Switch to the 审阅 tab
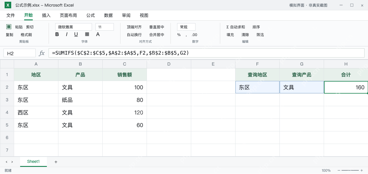The width and height of the screenshot is (368, 174). tap(126, 15)
